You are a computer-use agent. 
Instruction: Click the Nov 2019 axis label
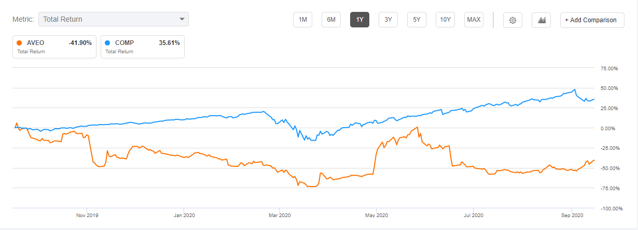87,215
